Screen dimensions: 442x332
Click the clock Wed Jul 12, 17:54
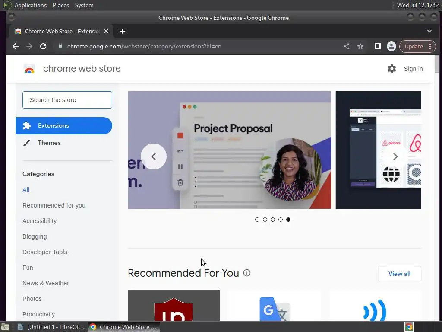click(418, 5)
